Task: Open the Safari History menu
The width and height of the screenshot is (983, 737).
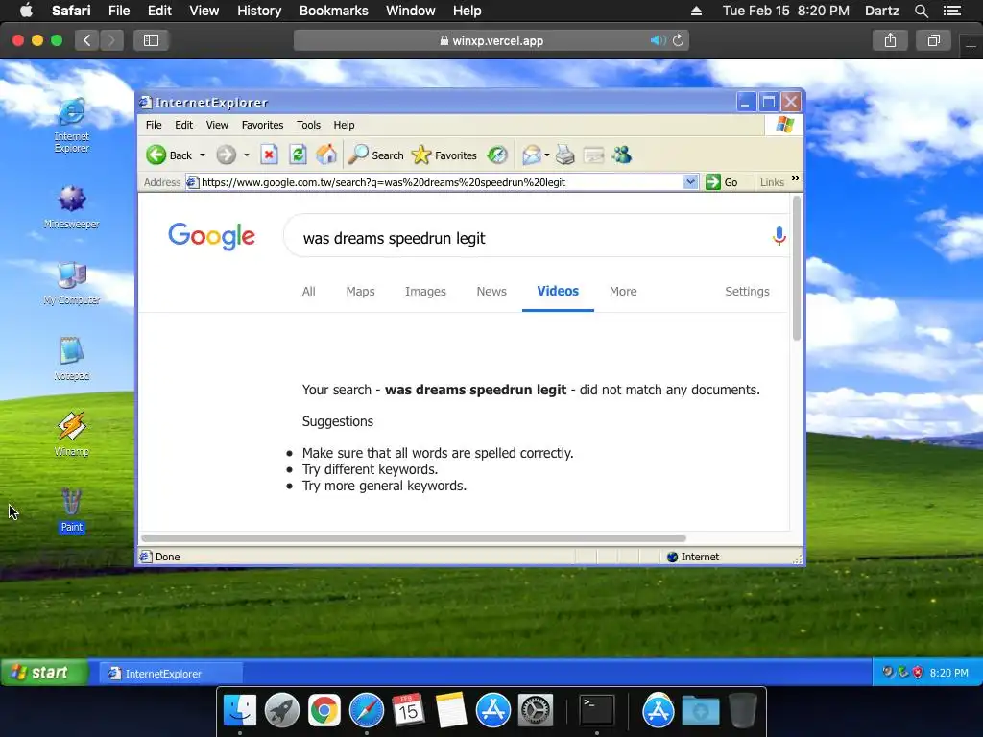Action: click(x=259, y=11)
